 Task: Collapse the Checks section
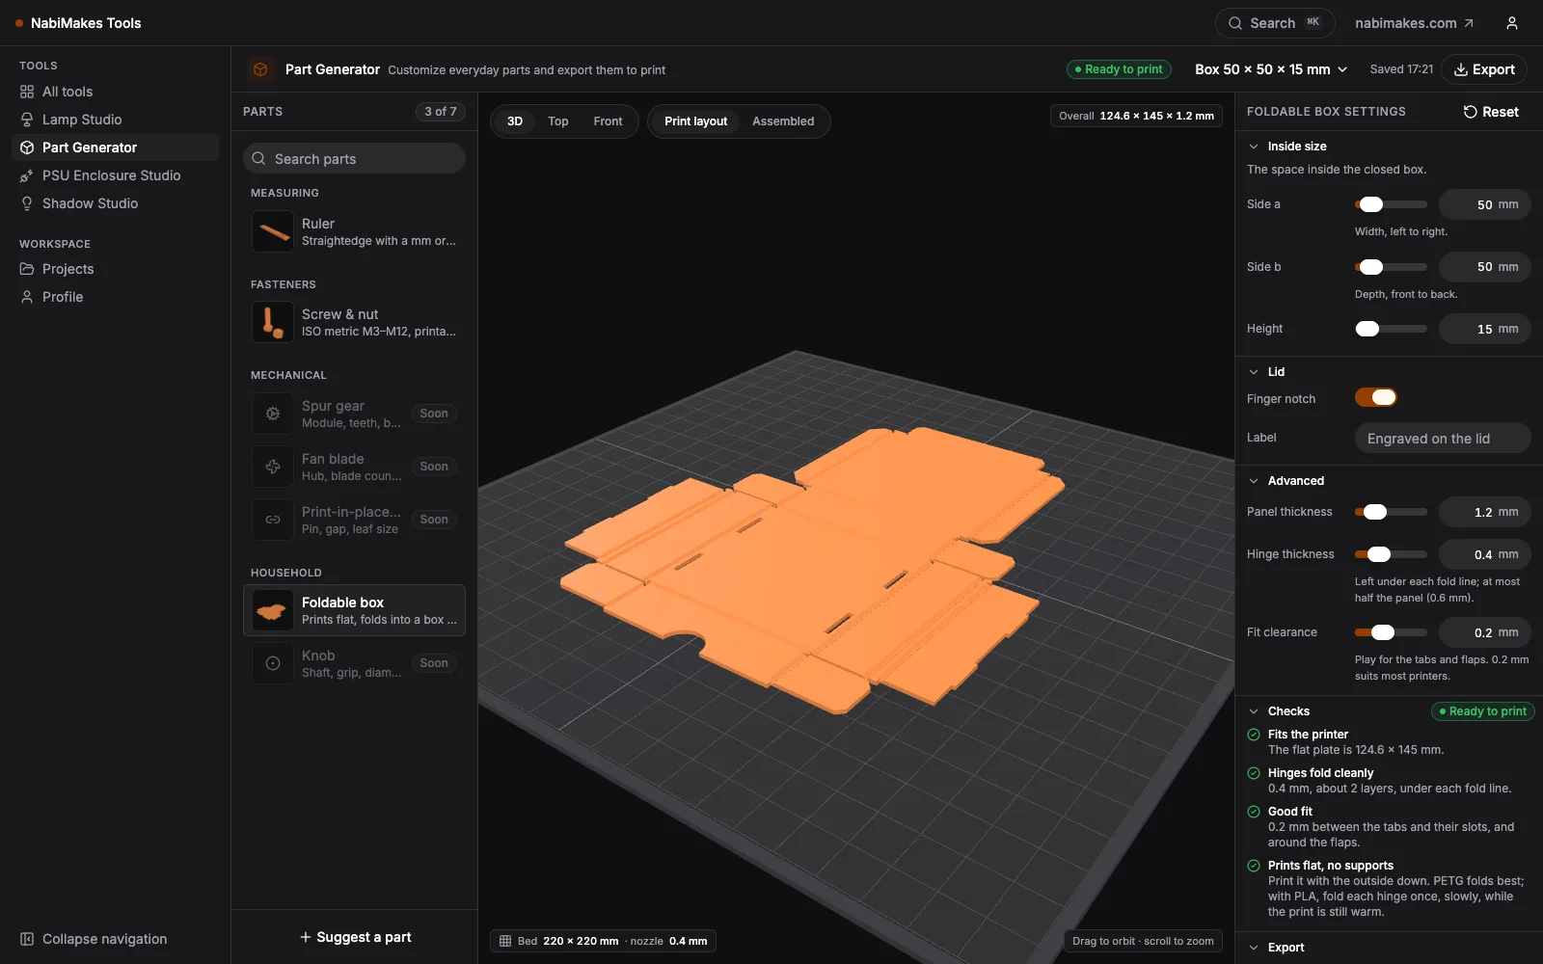1254,711
